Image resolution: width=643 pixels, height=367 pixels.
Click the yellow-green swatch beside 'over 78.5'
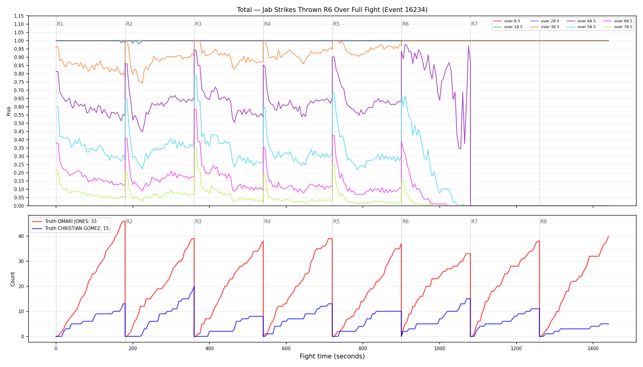(607, 27)
